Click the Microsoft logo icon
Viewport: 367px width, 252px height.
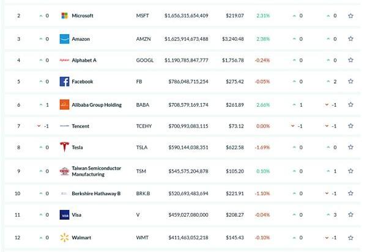click(64, 15)
